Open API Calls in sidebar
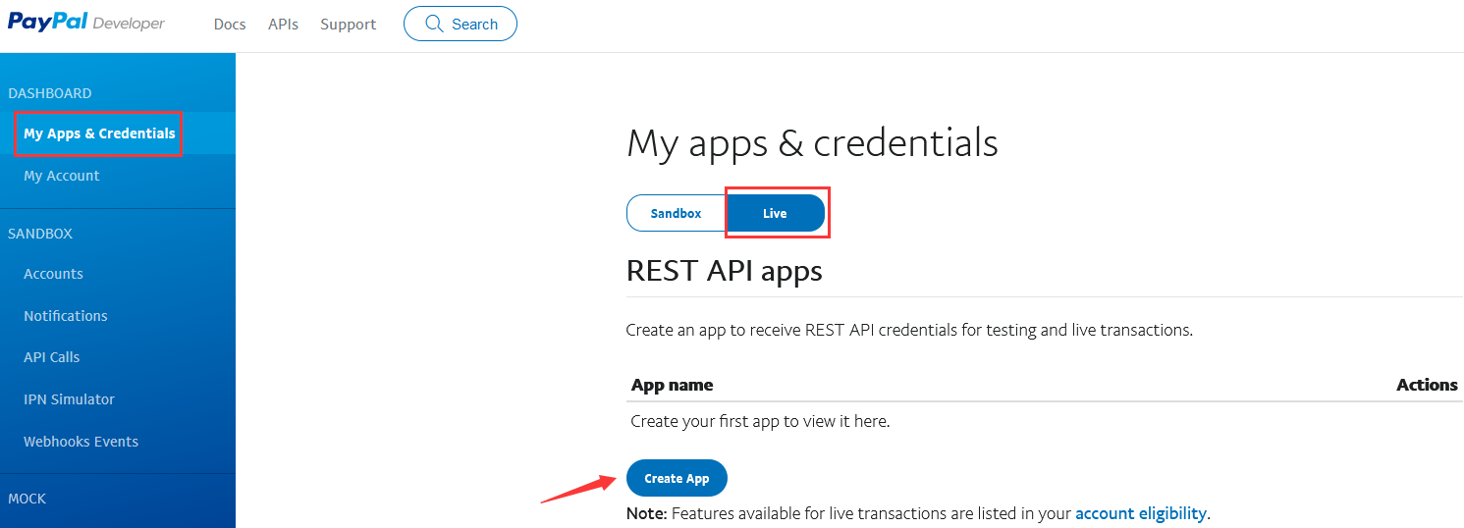 tap(52, 357)
